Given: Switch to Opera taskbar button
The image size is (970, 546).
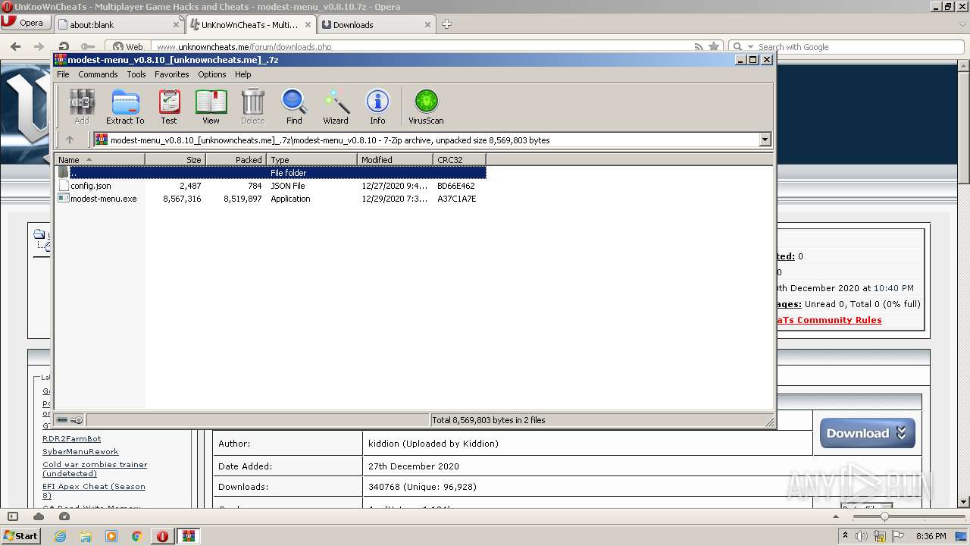Looking at the screenshot, I should coord(162,536).
